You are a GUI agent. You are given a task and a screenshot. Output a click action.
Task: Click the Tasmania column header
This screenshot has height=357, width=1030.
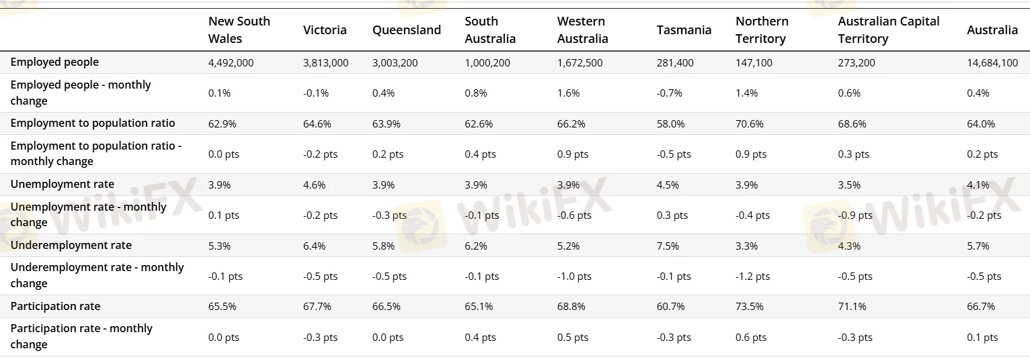point(684,30)
